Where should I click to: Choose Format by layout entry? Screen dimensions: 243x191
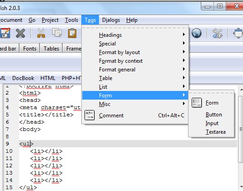135,52
